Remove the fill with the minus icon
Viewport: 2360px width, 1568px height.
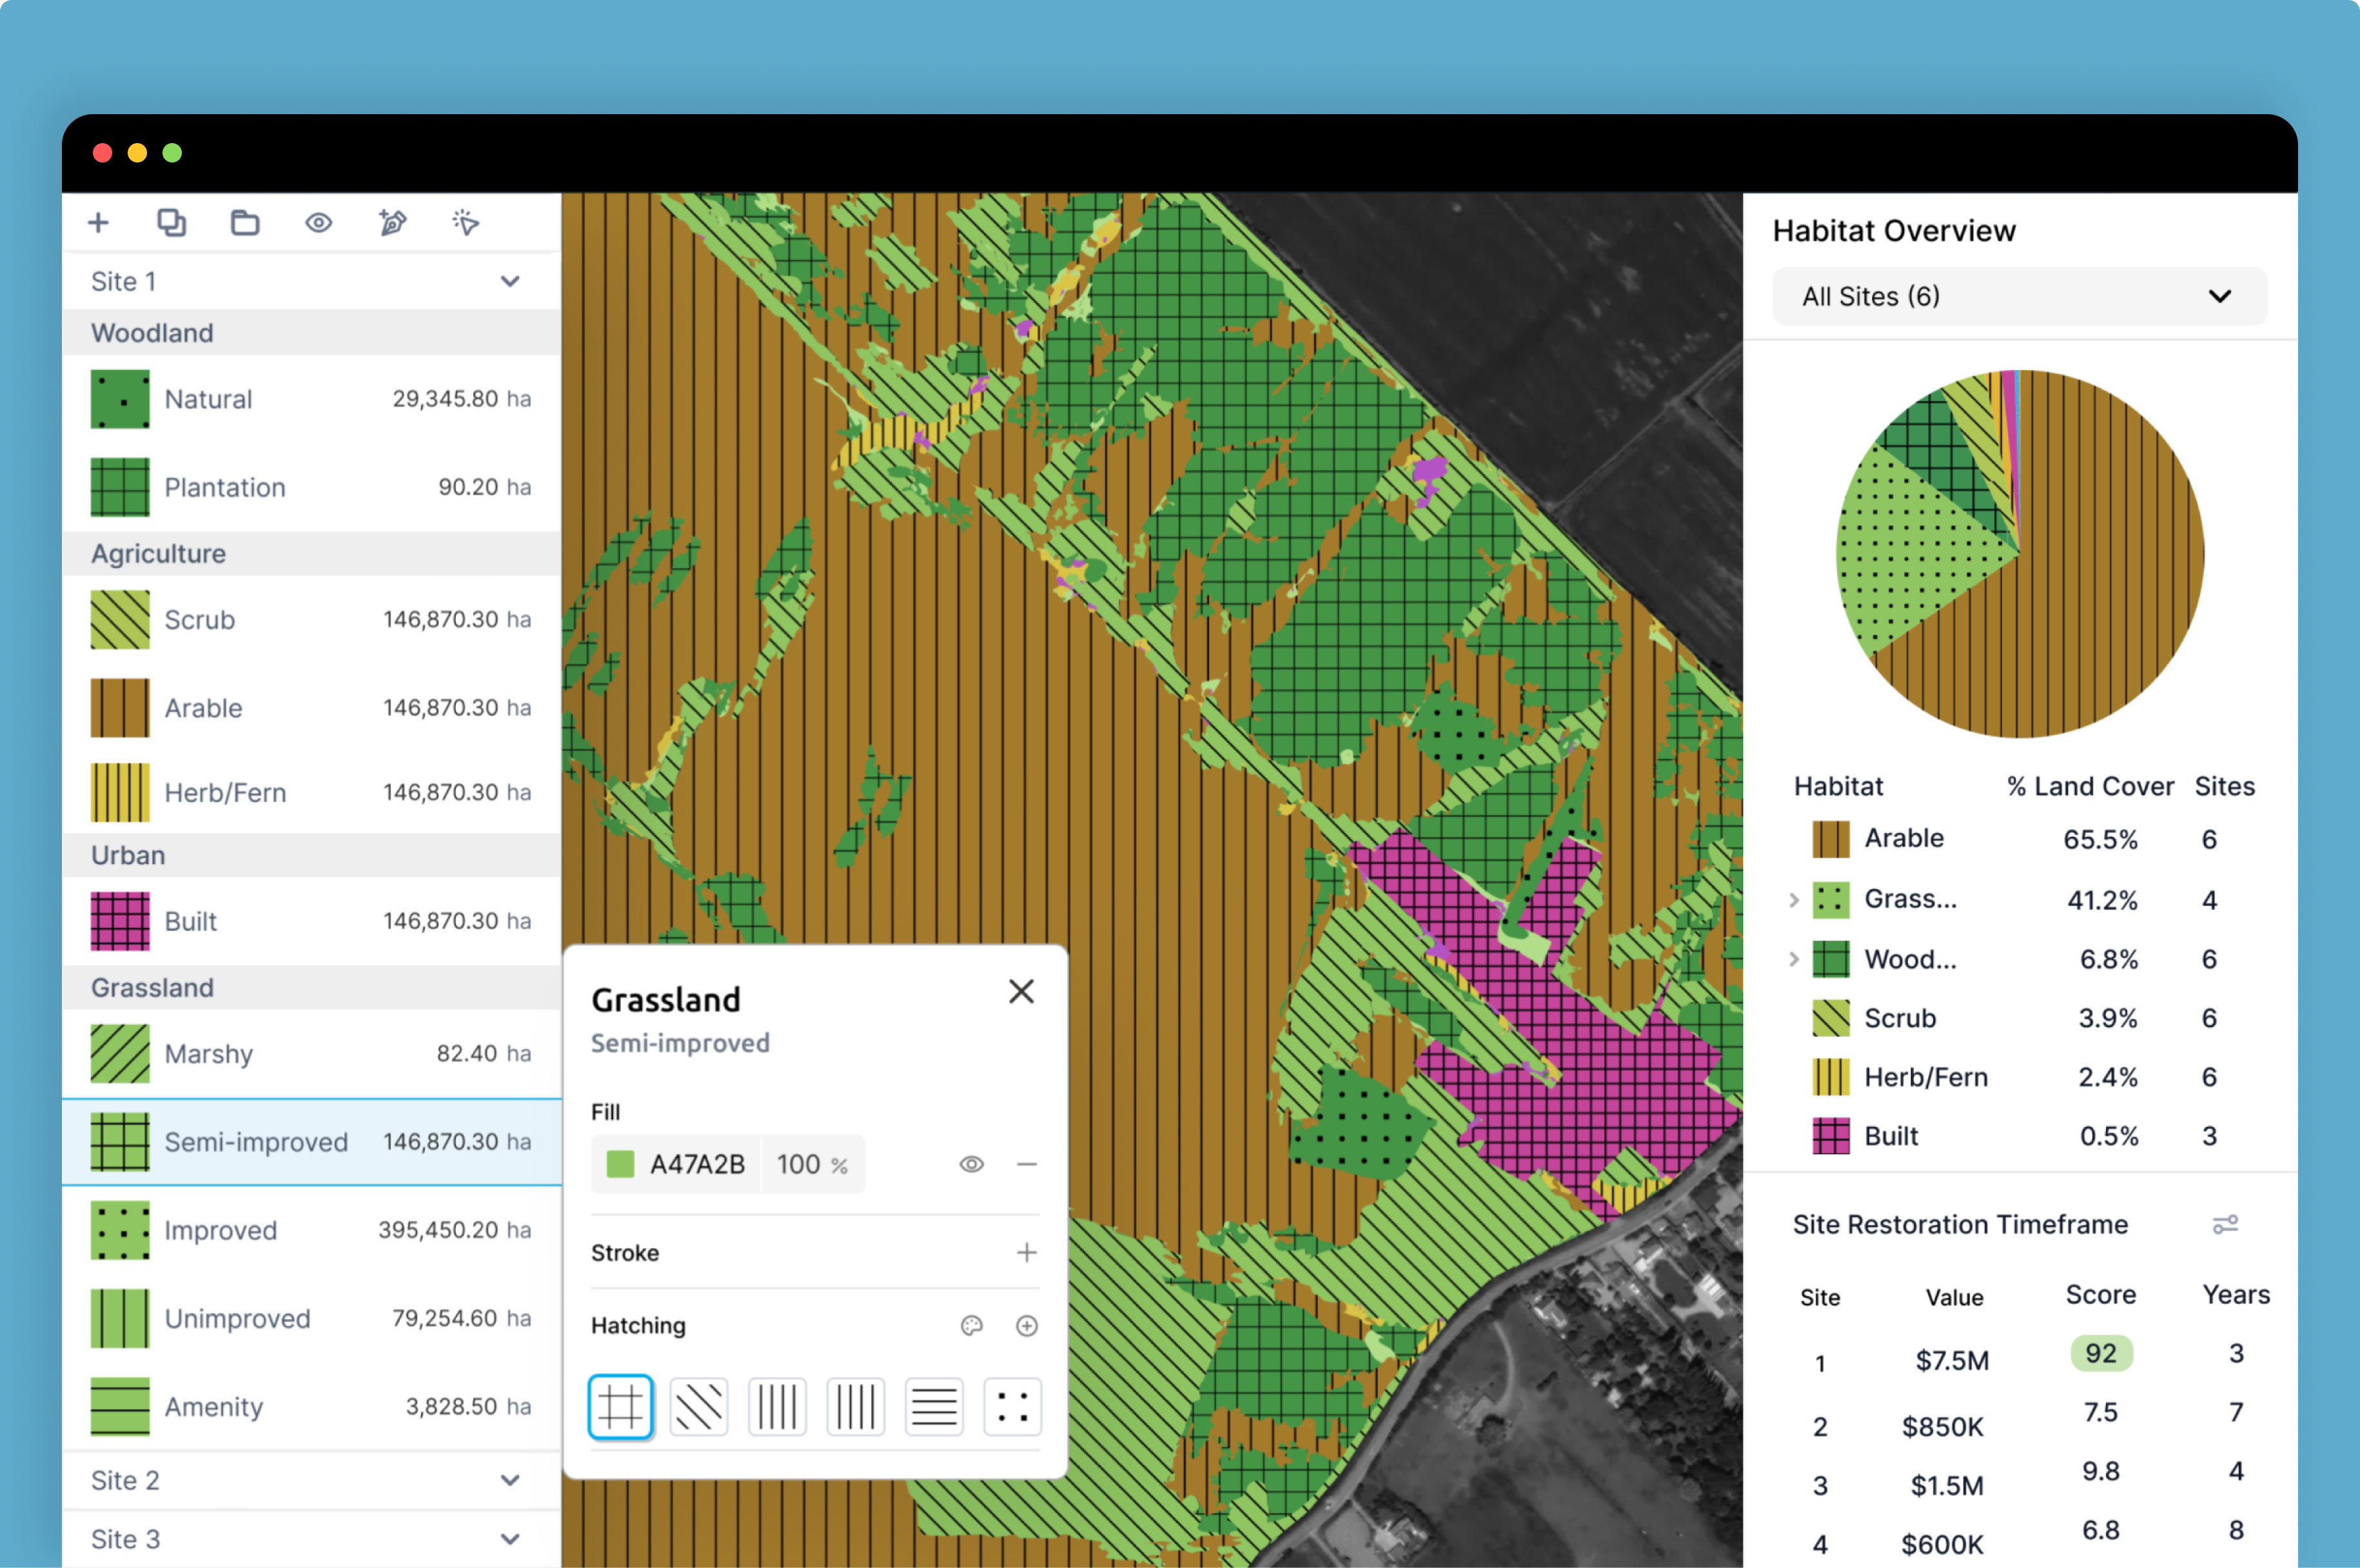pyautogui.click(x=1027, y=1164)
